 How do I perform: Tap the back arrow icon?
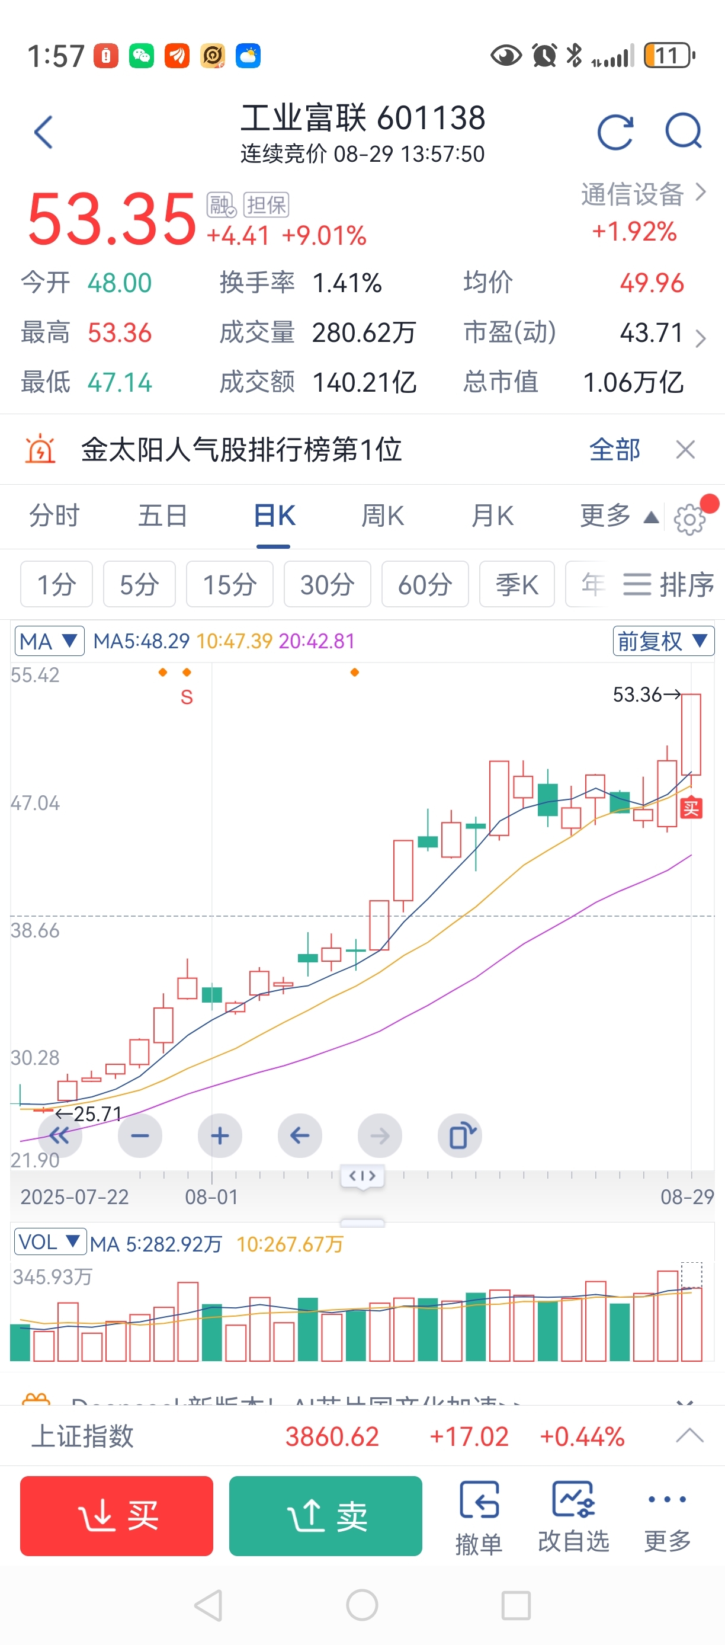(x=43, y=132)
